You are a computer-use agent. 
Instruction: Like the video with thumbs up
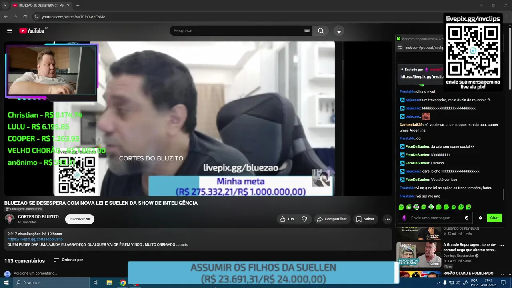(288, 219)
